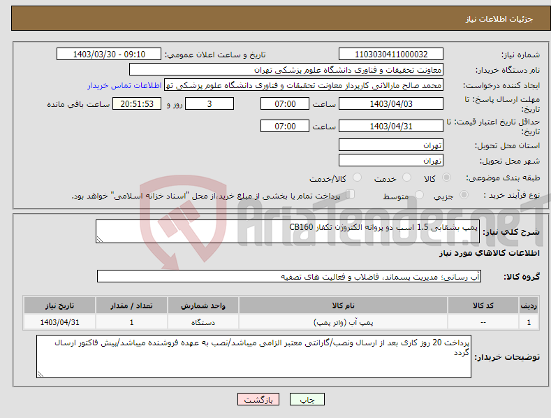Click the کد کالا column header
Image resolution: width=551 pixels, height=418 pixels.
coord(483,305)
